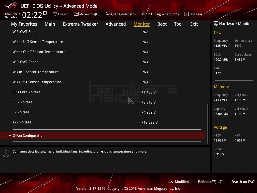The image size is (257, 193).
Task: Click the CPU section heading
Action: [x=218, y=32]
